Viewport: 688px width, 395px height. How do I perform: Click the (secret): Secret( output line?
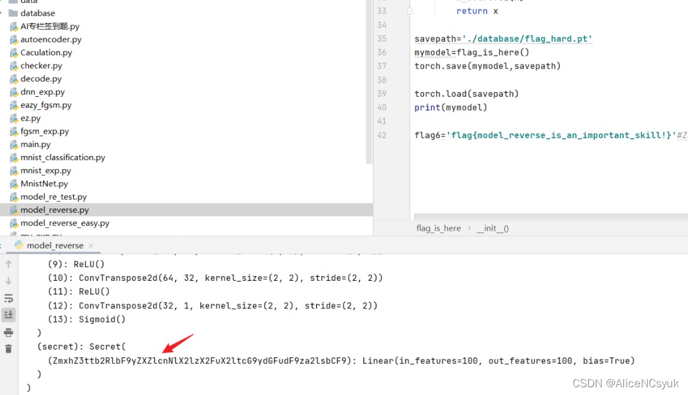point(81,347)
